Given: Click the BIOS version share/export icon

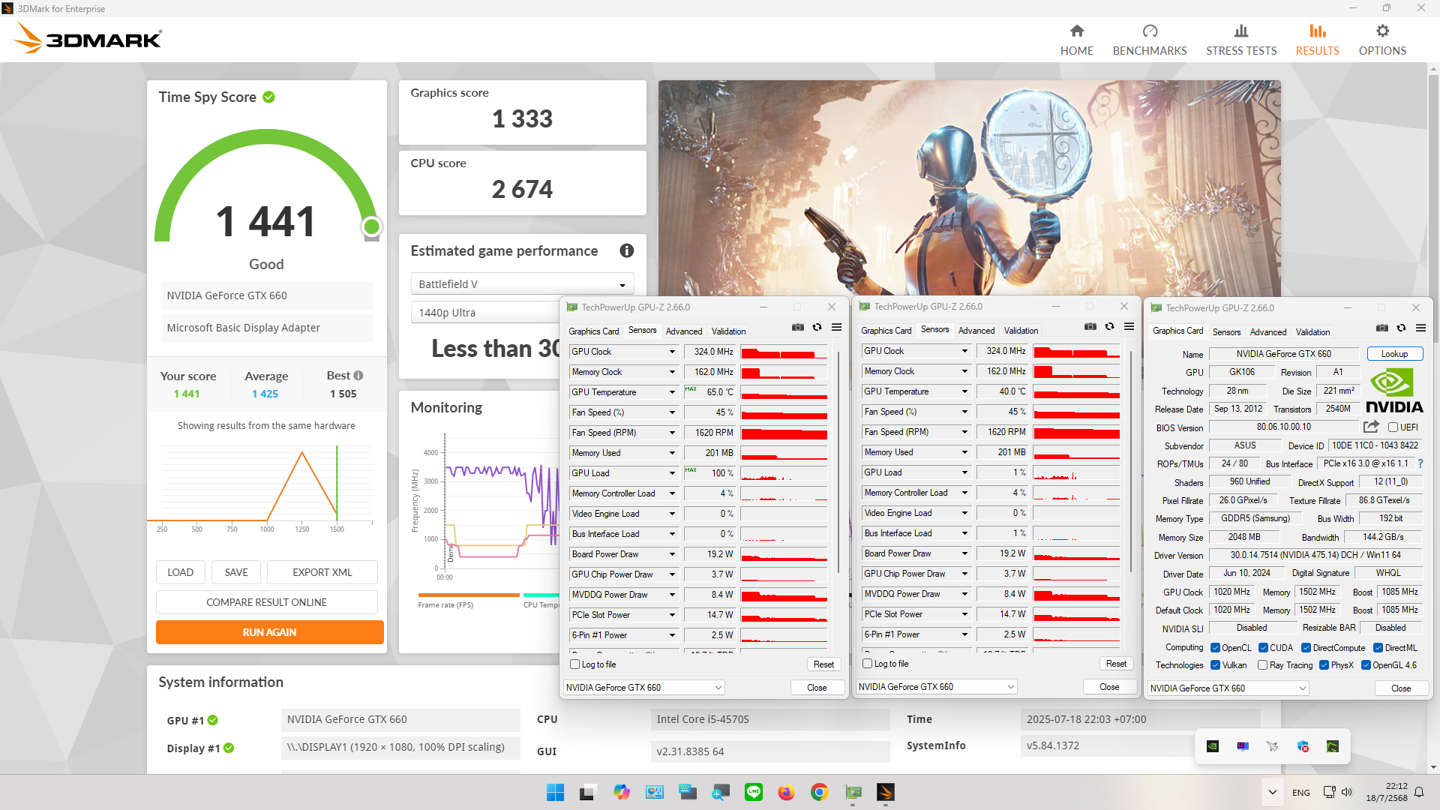Looking at the screenshot, I should pos(1371,427).
